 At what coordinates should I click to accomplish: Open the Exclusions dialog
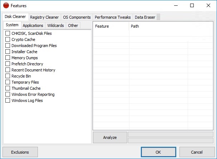pos(20,152)
